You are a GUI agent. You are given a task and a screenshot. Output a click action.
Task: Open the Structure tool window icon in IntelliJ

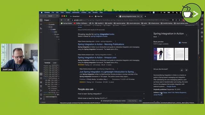[41, 28]
